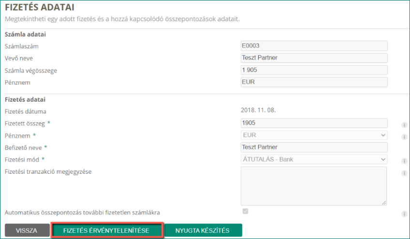This screenshot has width=410, height=239.
Task: Click the date text 2018. 11. 08.
Action: [x=258, y=110]
